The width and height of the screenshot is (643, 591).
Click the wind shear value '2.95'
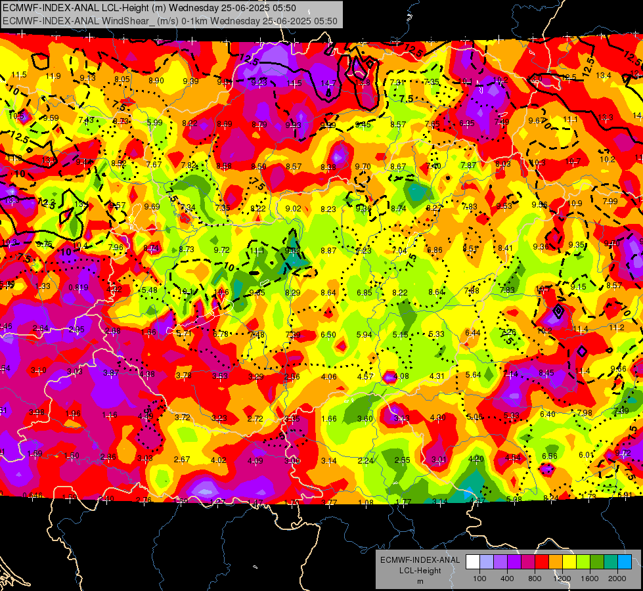click(x=77, y=330)
